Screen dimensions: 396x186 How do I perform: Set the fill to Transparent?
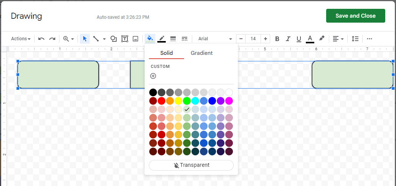[191, 165]
